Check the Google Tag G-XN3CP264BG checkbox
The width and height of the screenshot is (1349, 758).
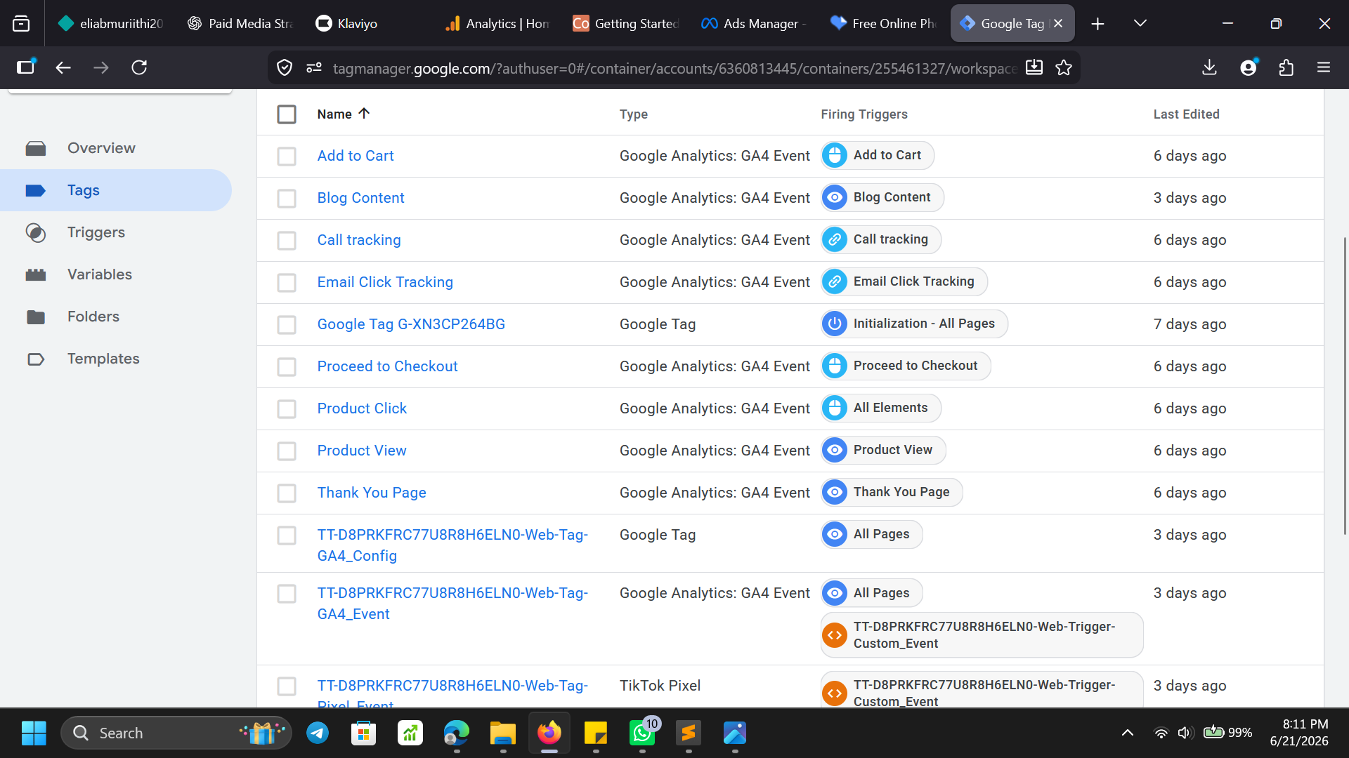coord(287,325)
